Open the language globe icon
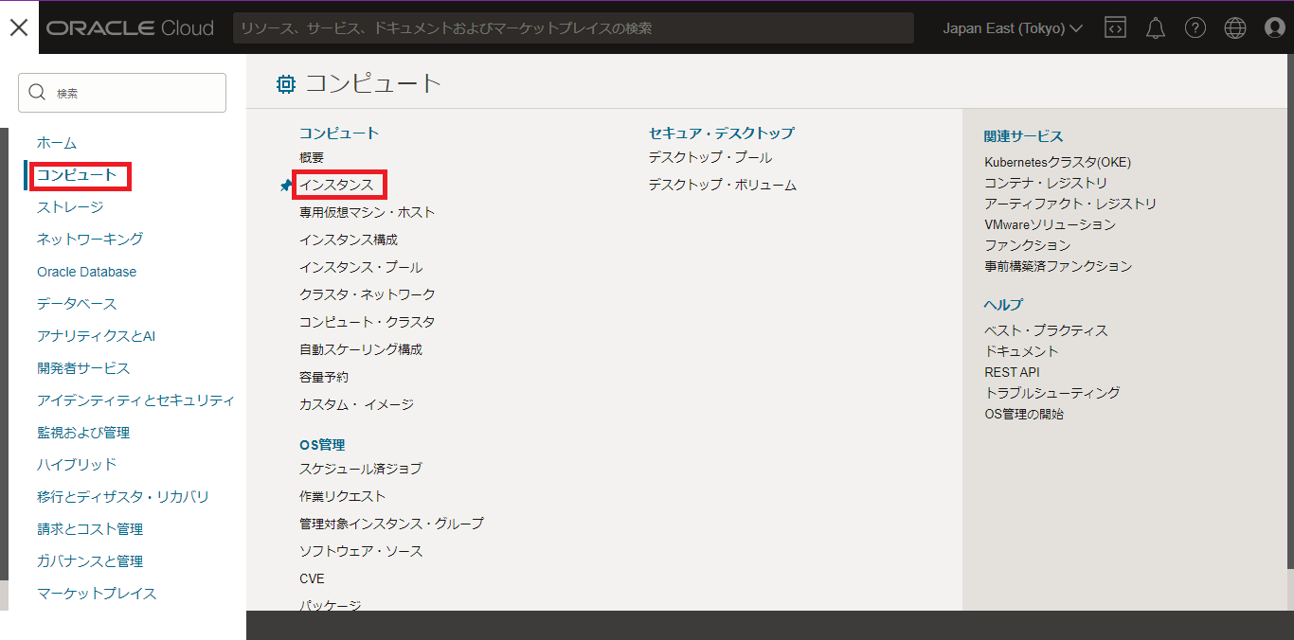This screenshot has width=1294, height=640. coord(1234,28)
